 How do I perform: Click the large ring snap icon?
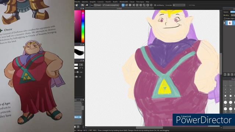click(x=148, y=5)
